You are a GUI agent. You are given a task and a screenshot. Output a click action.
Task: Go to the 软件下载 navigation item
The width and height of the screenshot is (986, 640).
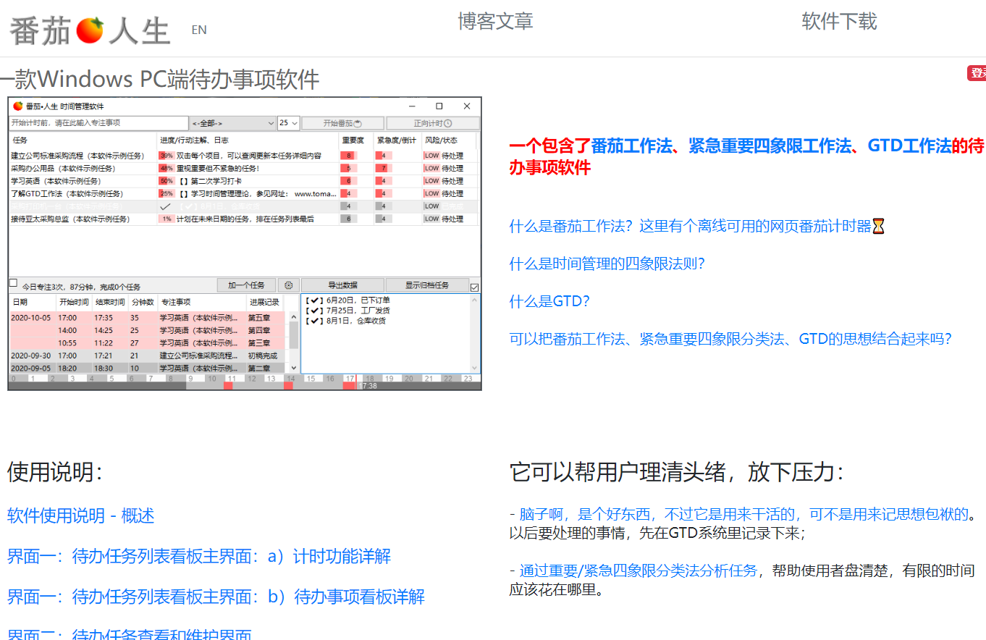point(839,22)
